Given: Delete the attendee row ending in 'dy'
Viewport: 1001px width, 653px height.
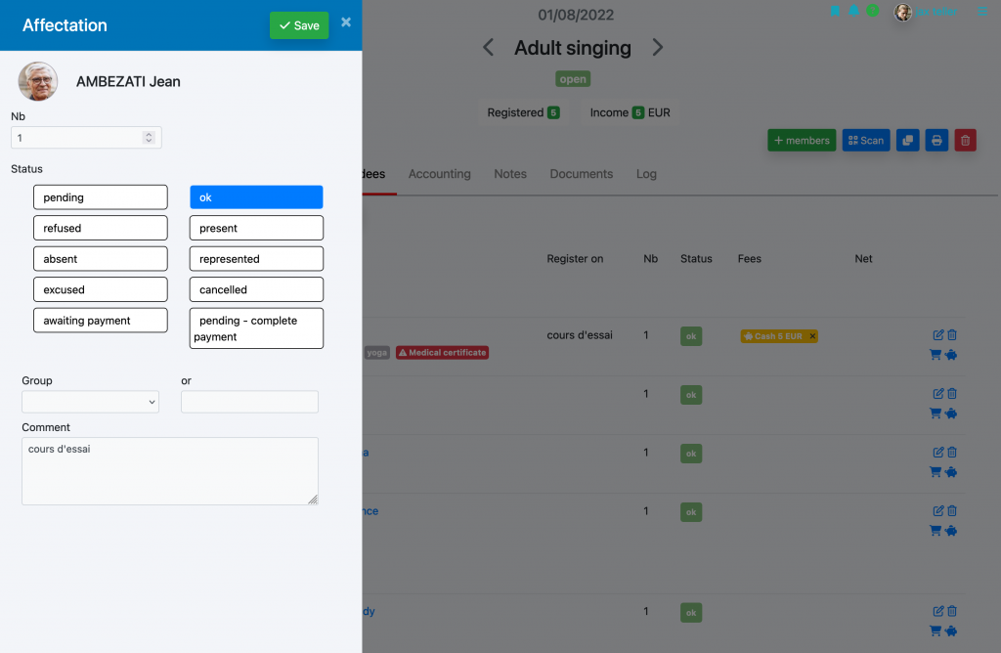Looking at the screenshot, I should [952, 611].
